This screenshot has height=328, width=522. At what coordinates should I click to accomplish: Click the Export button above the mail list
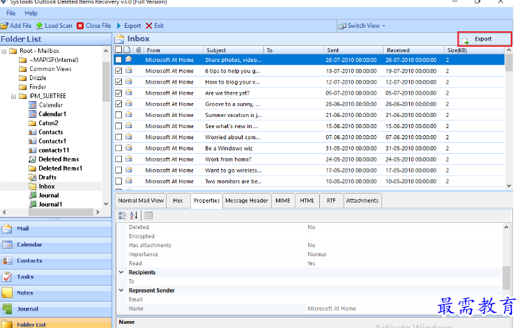pyautogui.click(x=485, y=39)
